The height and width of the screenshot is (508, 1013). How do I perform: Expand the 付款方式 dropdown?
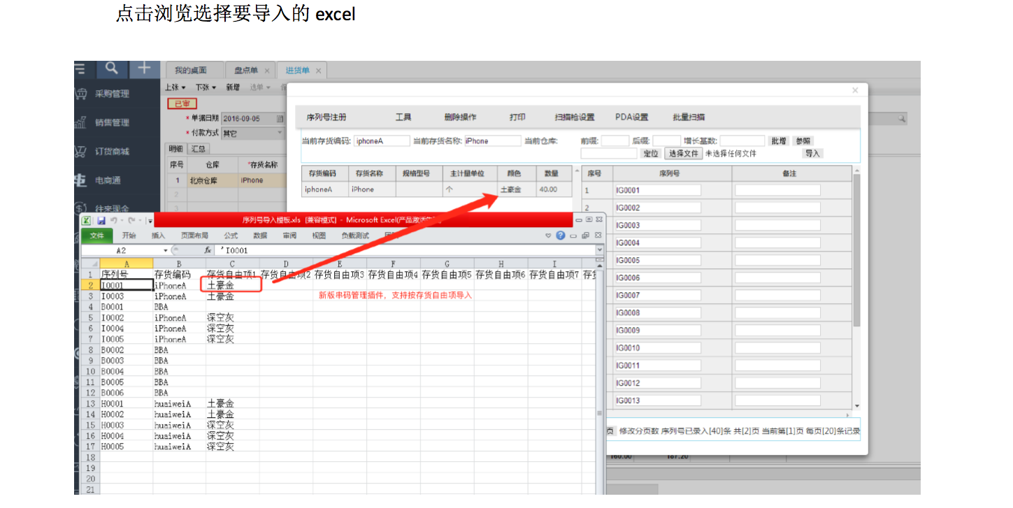click(x=280, y=133)
